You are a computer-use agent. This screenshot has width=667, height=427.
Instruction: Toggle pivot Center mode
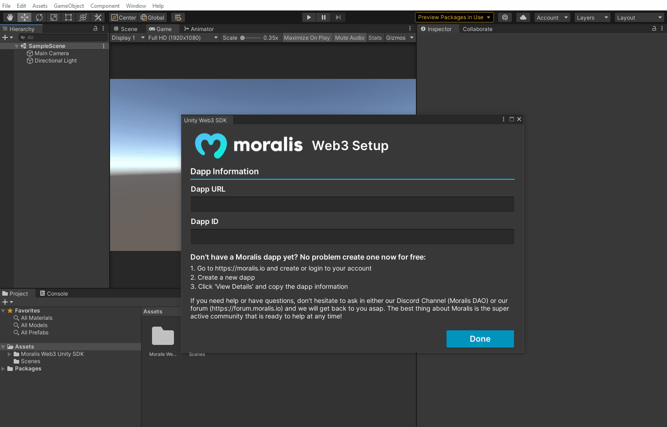point(124,17)
